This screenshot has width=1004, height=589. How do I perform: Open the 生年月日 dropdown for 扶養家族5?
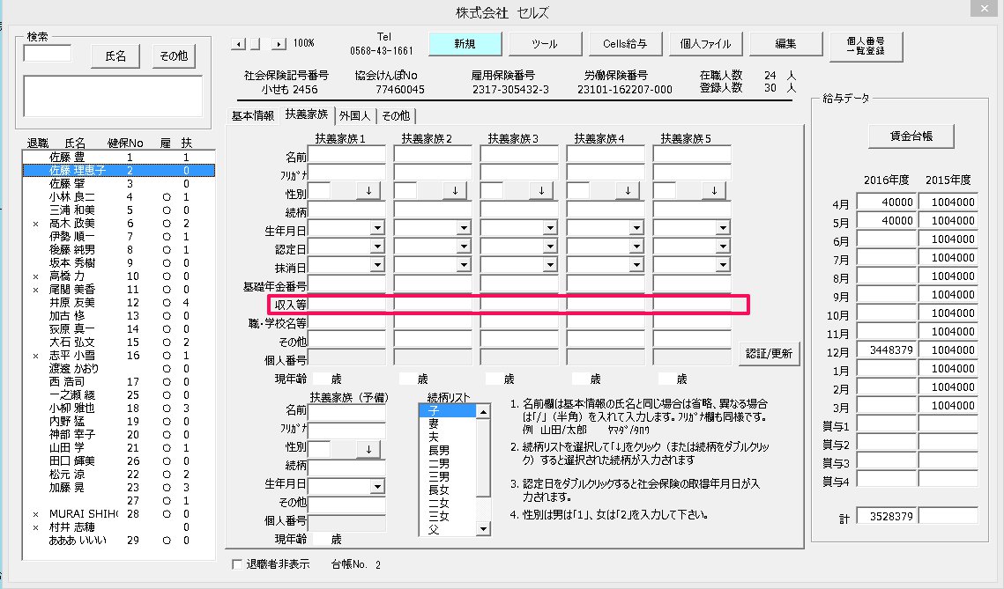(723, 228)
